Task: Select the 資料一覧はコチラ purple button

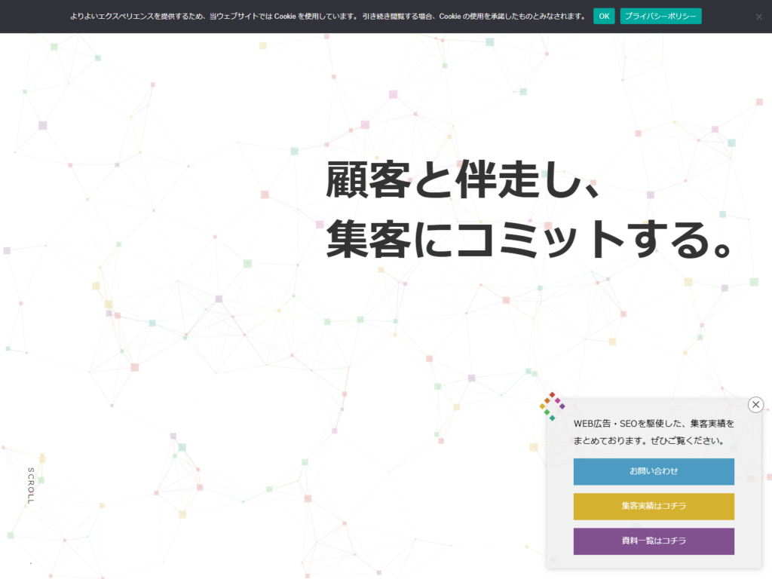Action: 654,541
